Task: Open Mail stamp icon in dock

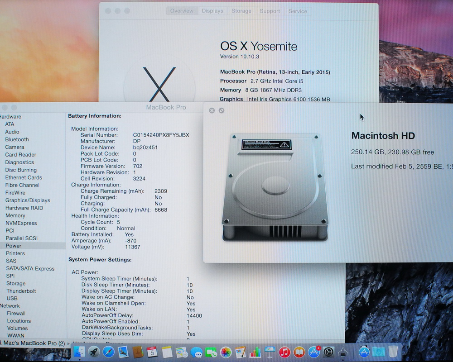Action: (123, 352)
